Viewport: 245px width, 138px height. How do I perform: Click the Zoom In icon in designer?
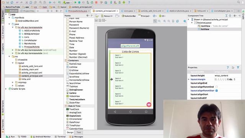[165, 21]
